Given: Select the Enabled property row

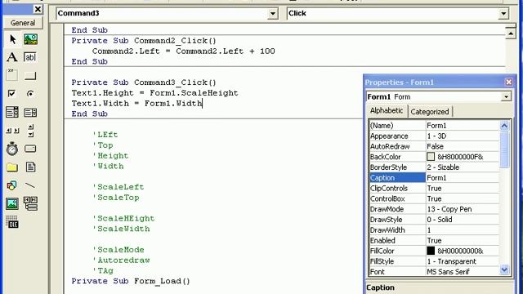Looking at the screenshot, I should click(434, 240).
